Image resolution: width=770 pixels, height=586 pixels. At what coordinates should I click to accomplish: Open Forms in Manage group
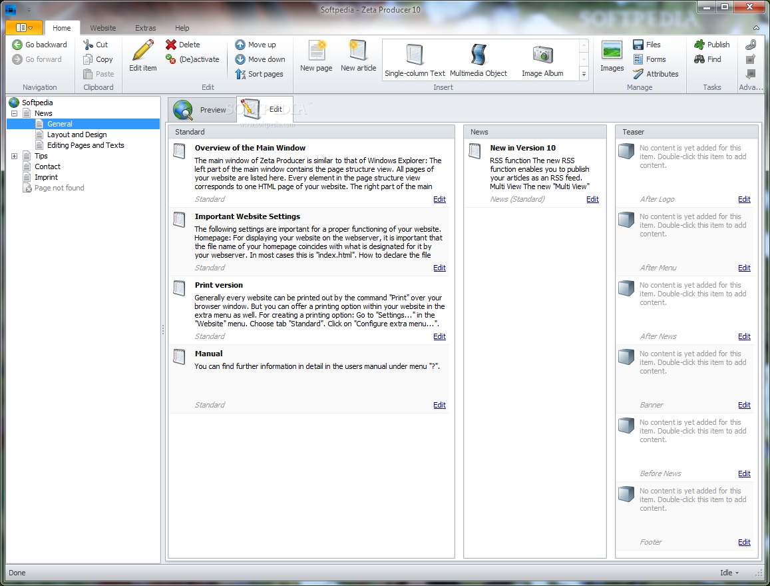(x=649, y=59)
